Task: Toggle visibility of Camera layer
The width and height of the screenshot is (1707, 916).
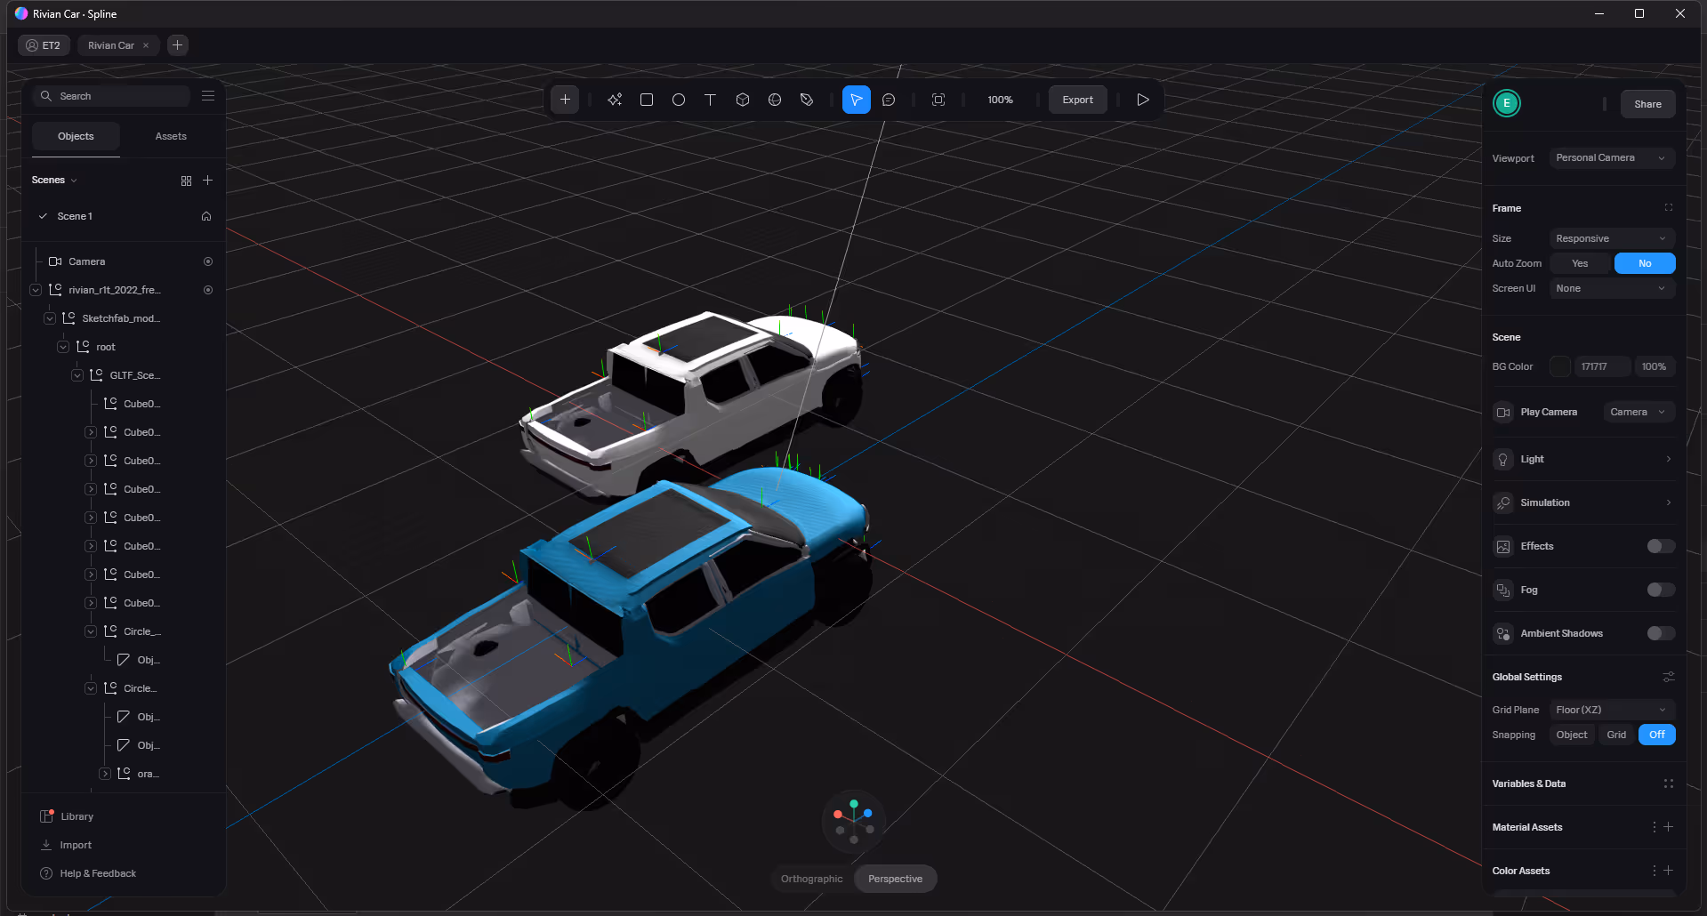Action: tap(208, 261)
